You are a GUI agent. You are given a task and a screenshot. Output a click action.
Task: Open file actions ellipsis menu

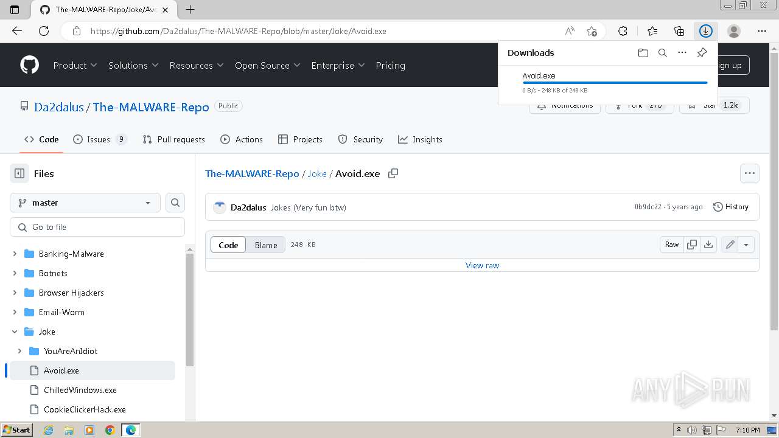(750, 173)
